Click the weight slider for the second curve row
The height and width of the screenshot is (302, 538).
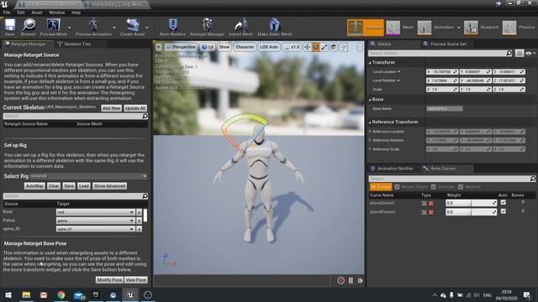pos(471,212)
